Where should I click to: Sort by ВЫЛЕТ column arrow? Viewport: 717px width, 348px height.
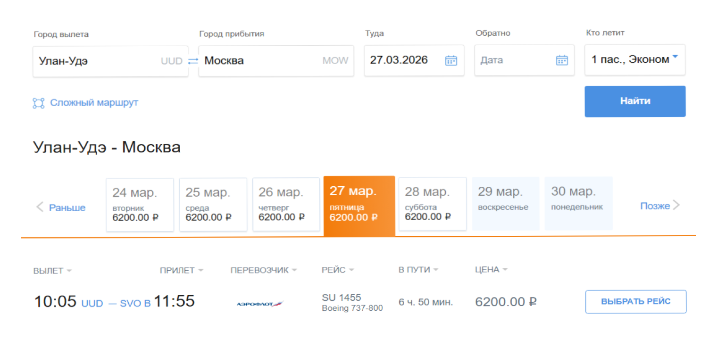click(x=69, y=271)
